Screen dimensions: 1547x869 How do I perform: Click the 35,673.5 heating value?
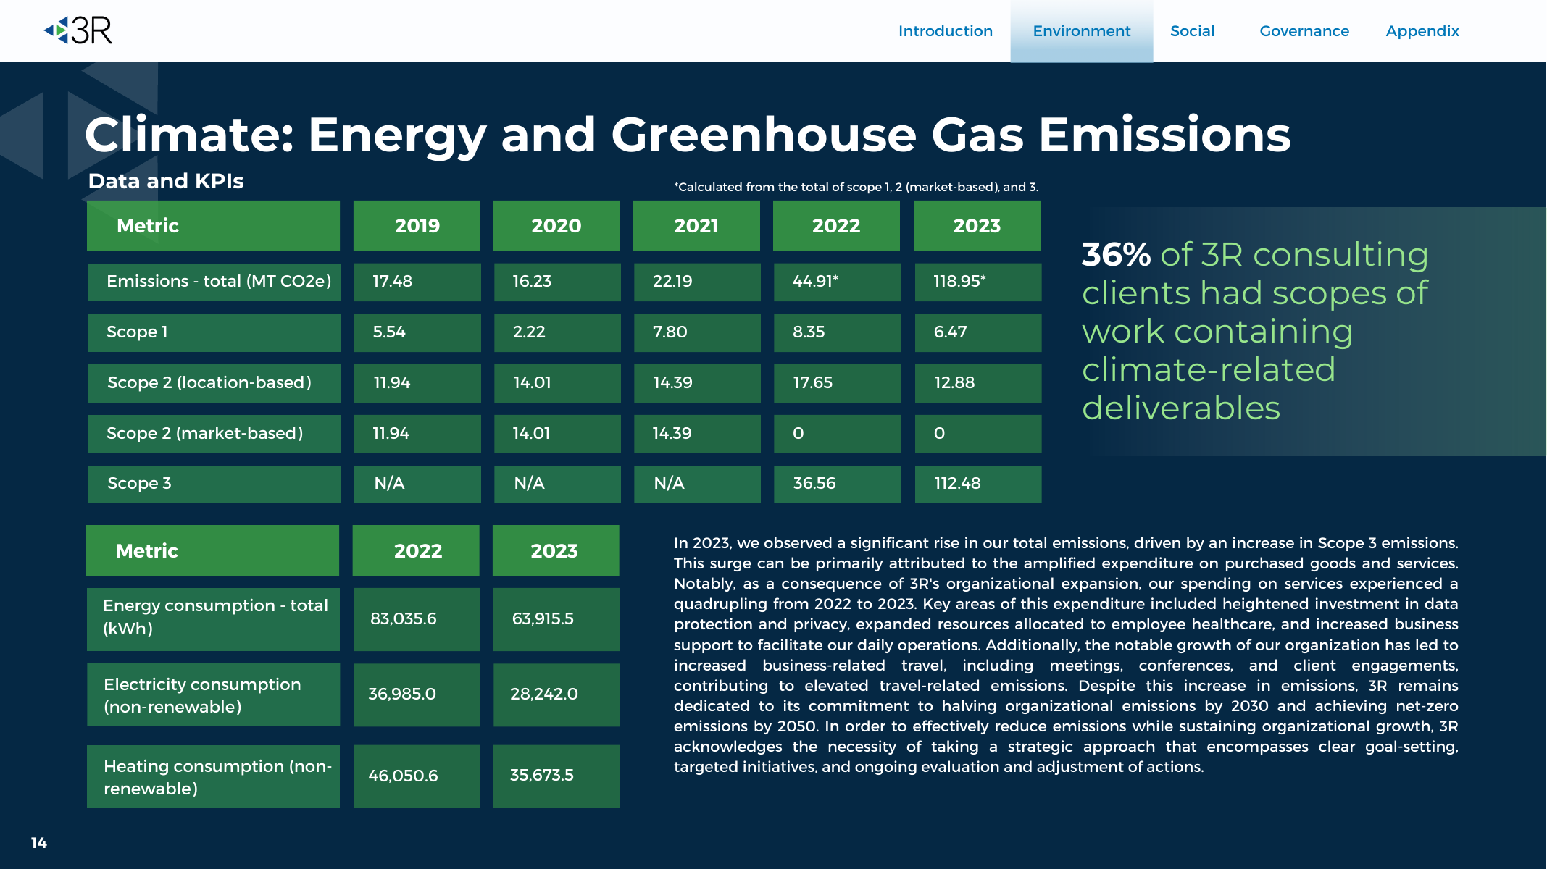pyautogui.click(x=556, y=776)
